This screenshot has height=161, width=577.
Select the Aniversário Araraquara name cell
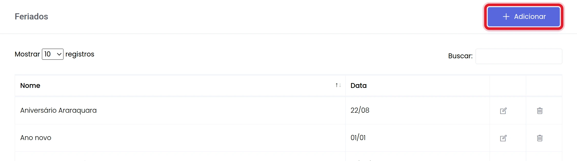point(180,110)
